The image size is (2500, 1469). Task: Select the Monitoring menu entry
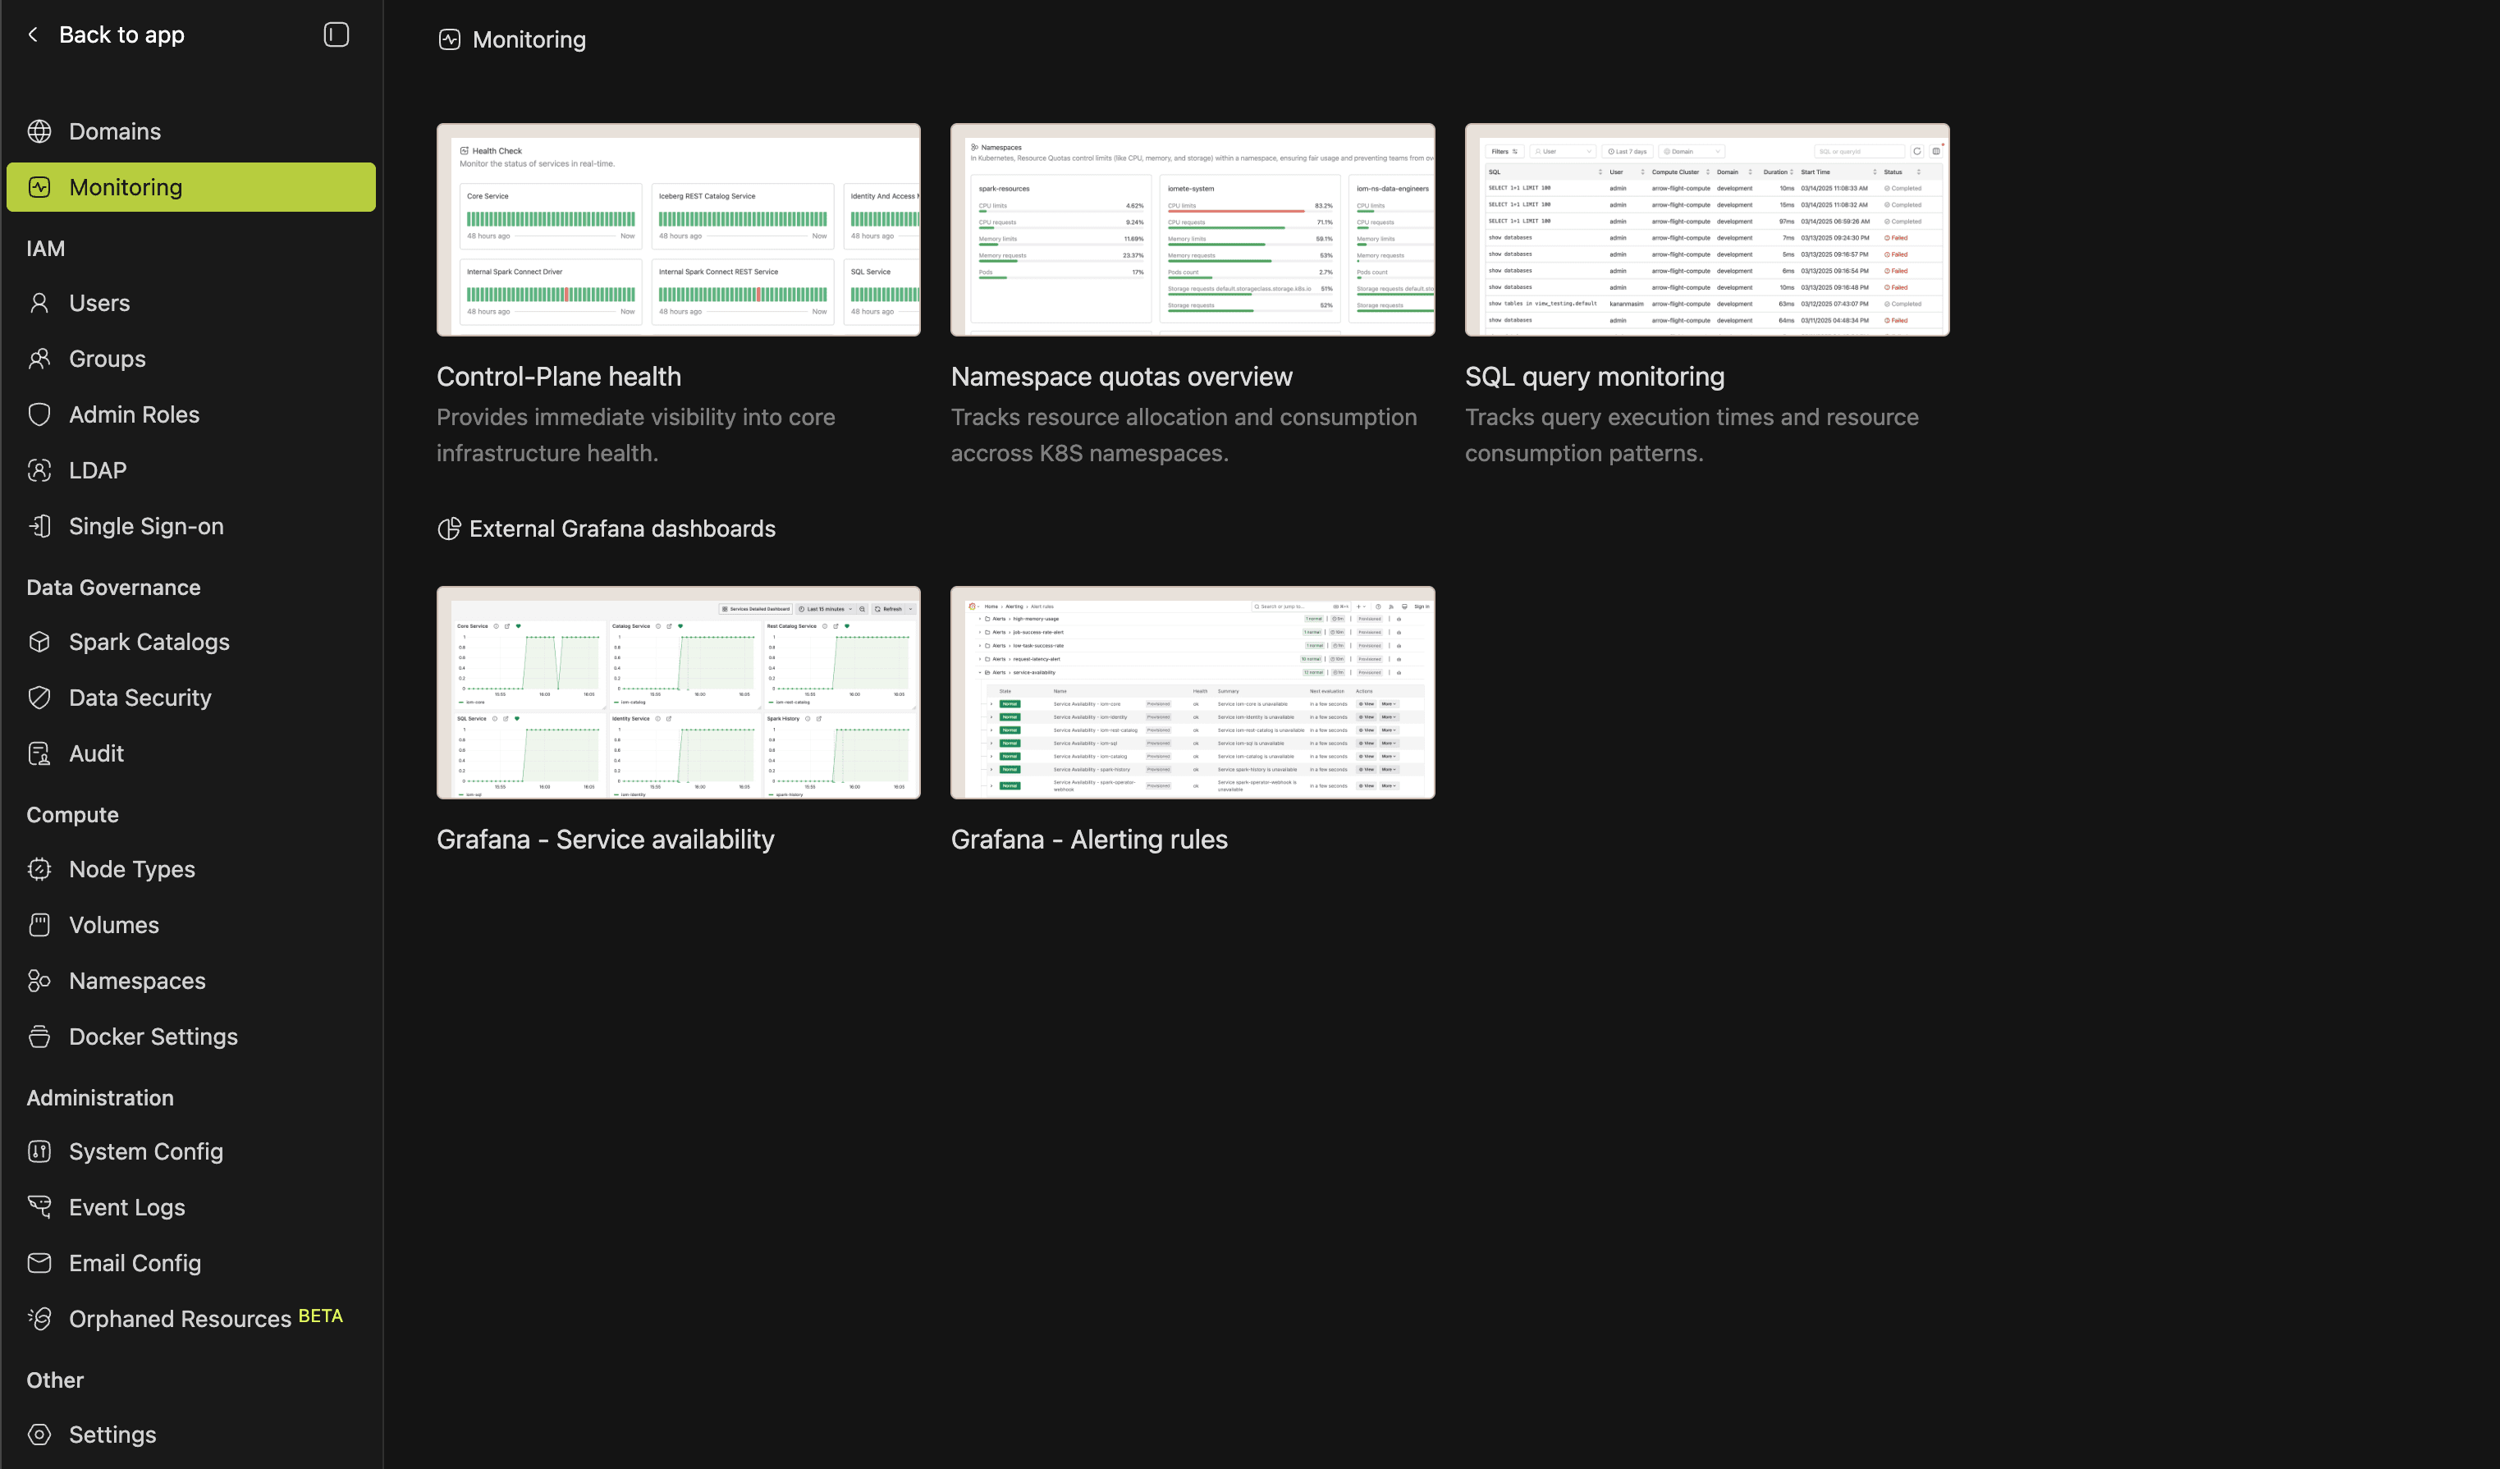tap(125, 186)
